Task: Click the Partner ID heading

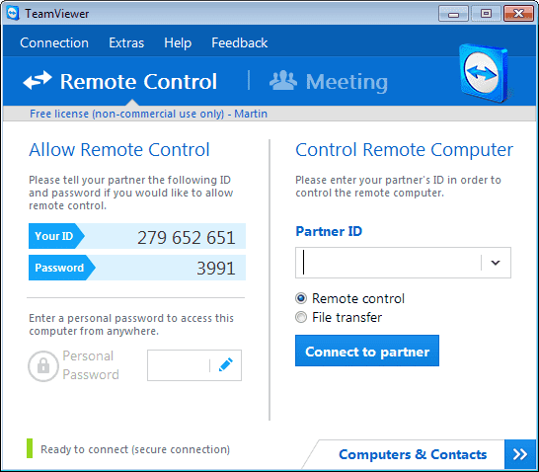Action: [x=329, y=231]
